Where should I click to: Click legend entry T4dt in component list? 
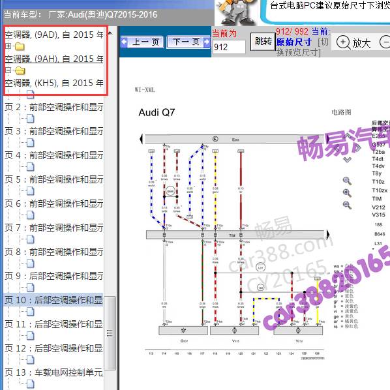(378, 159)
